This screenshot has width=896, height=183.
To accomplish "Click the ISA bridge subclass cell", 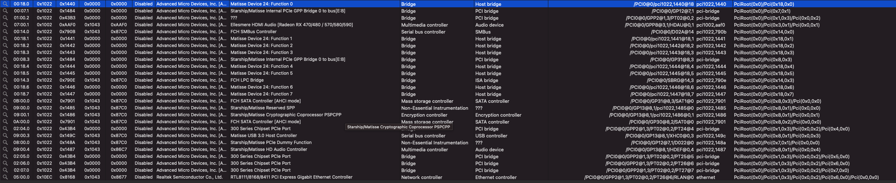I will (486, 81).
